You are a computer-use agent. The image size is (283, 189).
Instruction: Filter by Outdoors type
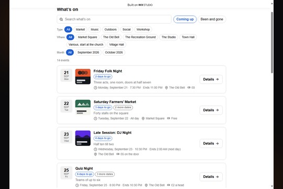(111, 29)
